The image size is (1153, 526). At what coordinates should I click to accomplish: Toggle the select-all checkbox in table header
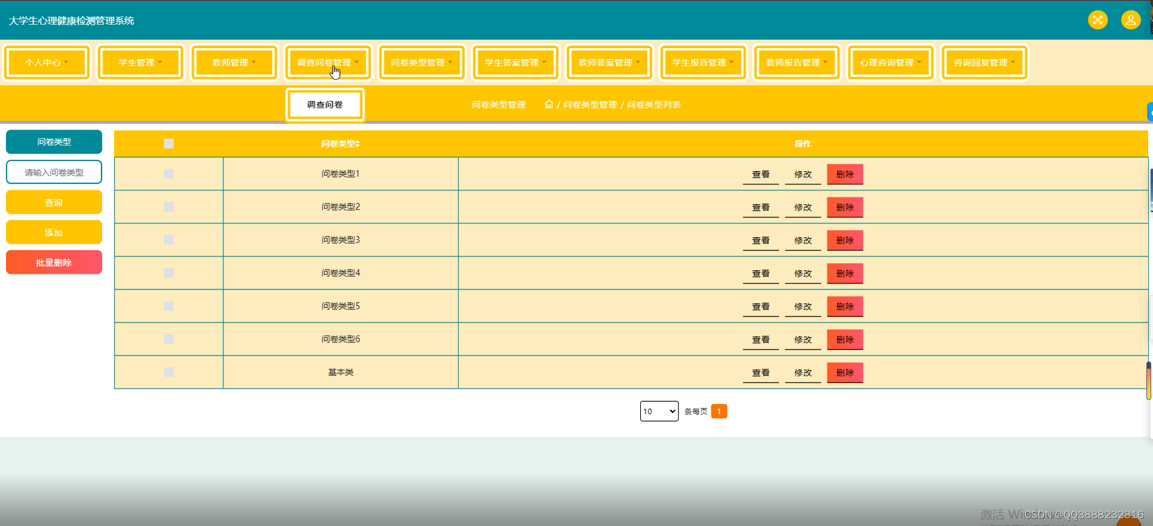click(169, 144)
